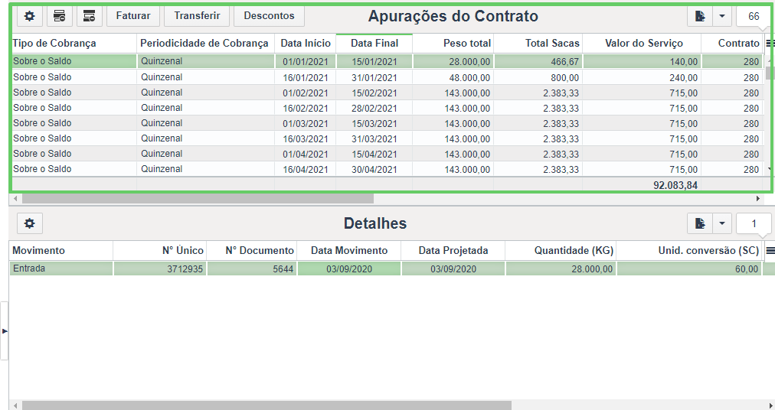
Task: Click Total Sacas cell 466,67
Action: click(538, 62)
